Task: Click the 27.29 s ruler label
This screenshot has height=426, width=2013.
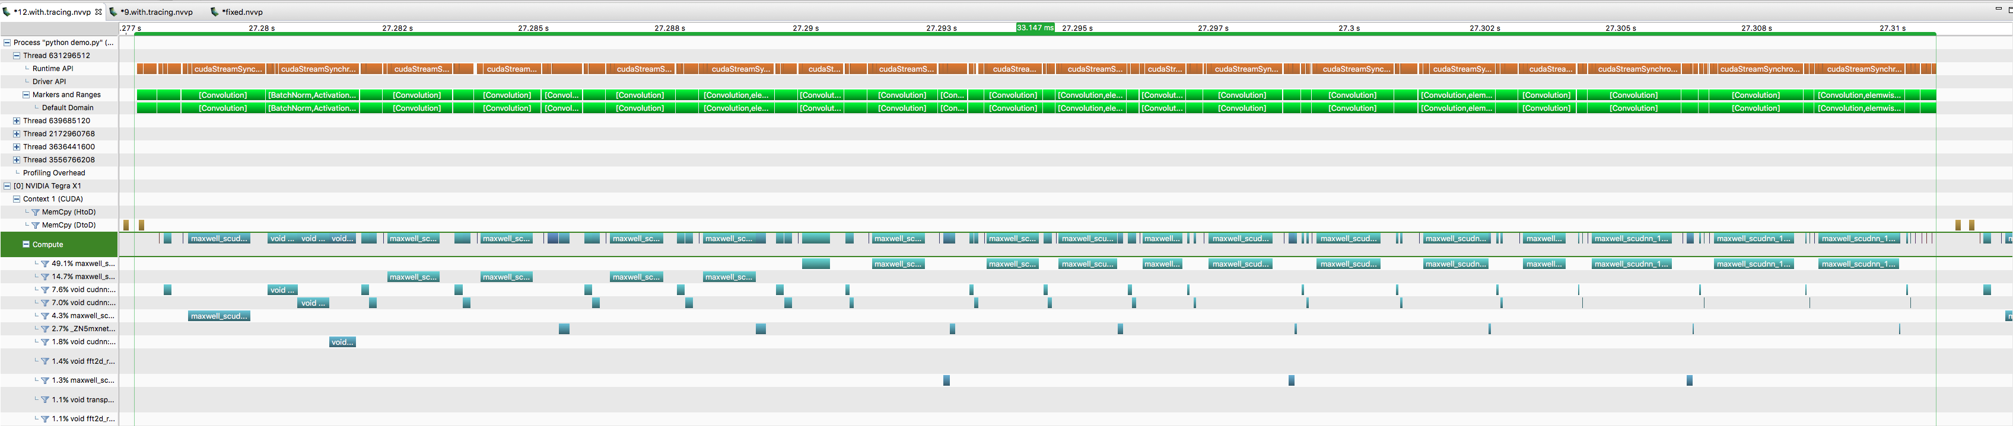Action: tap(806, 28)
